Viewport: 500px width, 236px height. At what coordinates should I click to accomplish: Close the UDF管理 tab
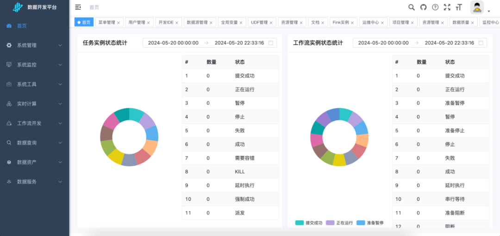[271, 23]
